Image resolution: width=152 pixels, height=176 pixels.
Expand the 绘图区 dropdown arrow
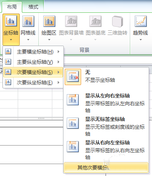[49, 40]
